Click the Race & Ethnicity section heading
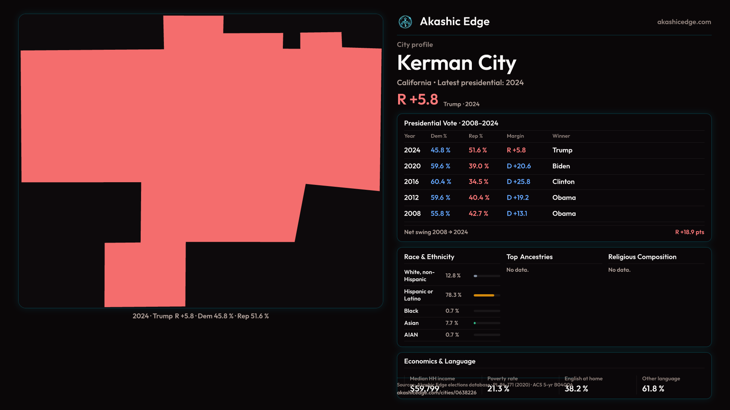The height and width of the screenshot is (410, 730). coord(429,257)
